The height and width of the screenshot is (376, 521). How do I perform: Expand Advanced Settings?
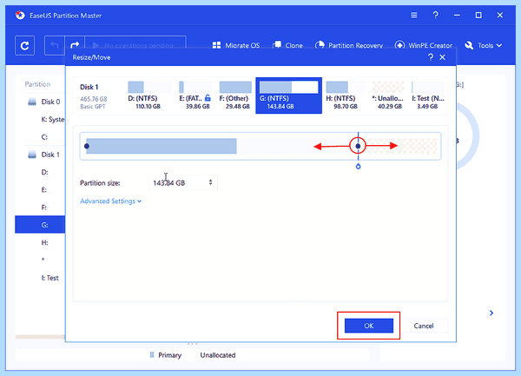click(110, 201)
